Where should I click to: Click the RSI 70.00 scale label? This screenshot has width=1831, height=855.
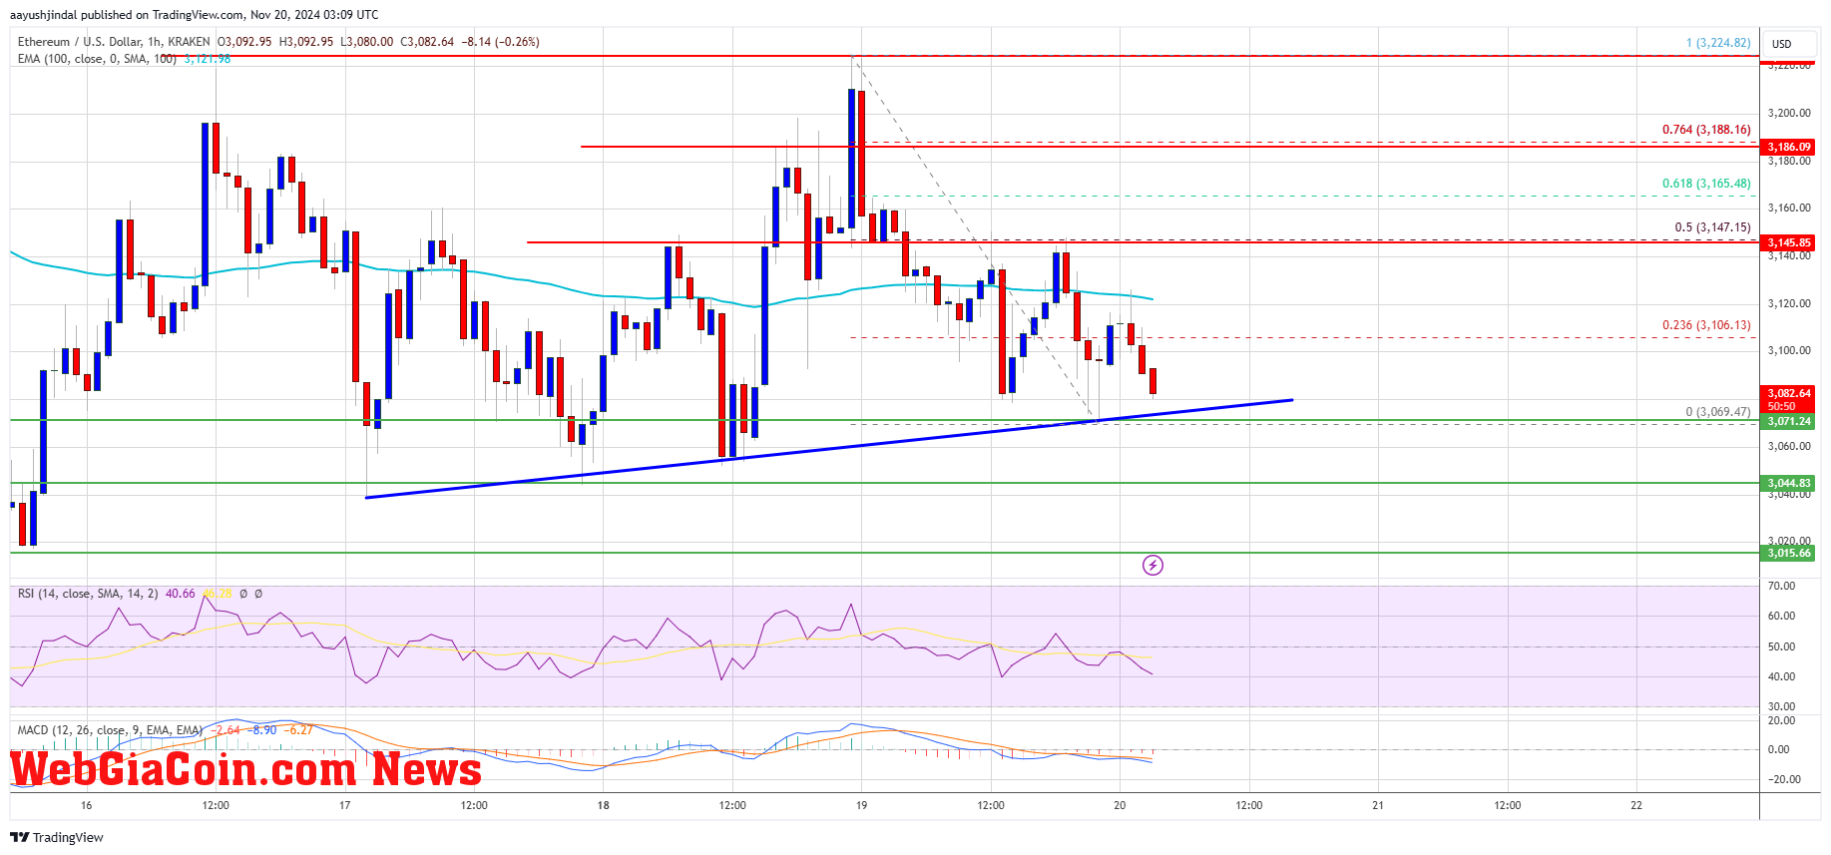pos(1781,586)
